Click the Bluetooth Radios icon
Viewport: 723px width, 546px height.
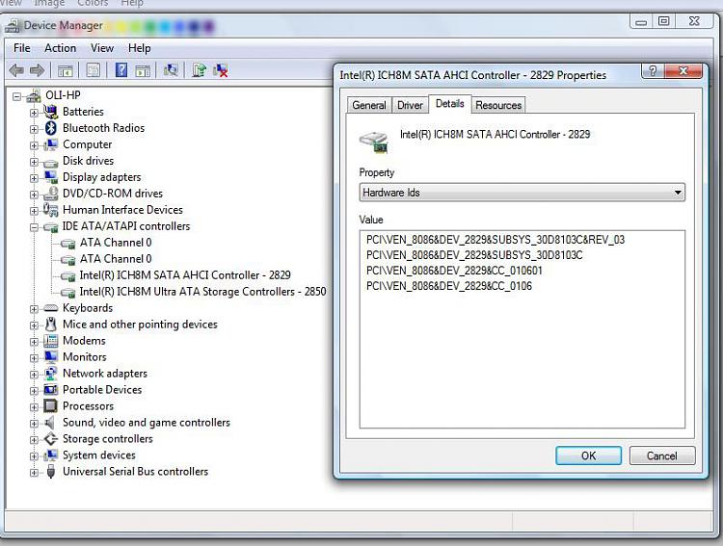51,128
